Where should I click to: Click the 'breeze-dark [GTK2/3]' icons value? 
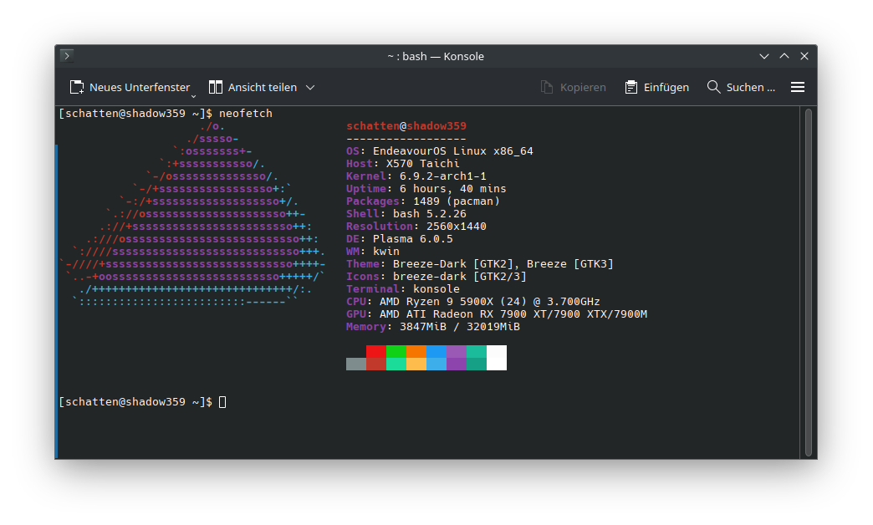tap(459, 276)
